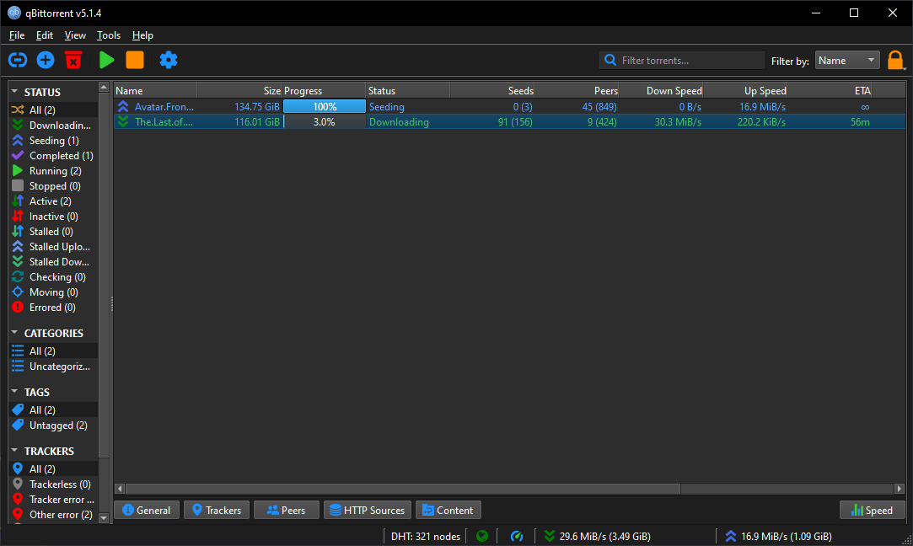The width and height of the screenshot is (913, 546).
Task: Click the download arrow icon beside The.Last.of...
Action: coord(123,121)
